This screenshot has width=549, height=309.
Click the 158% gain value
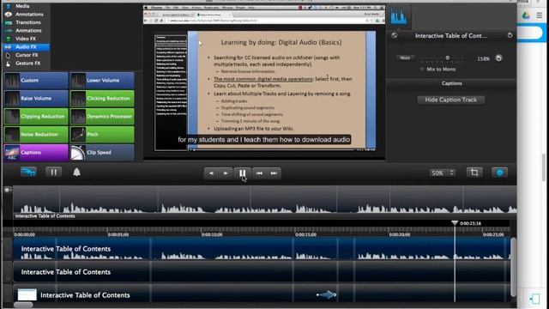tap(483, 59)
